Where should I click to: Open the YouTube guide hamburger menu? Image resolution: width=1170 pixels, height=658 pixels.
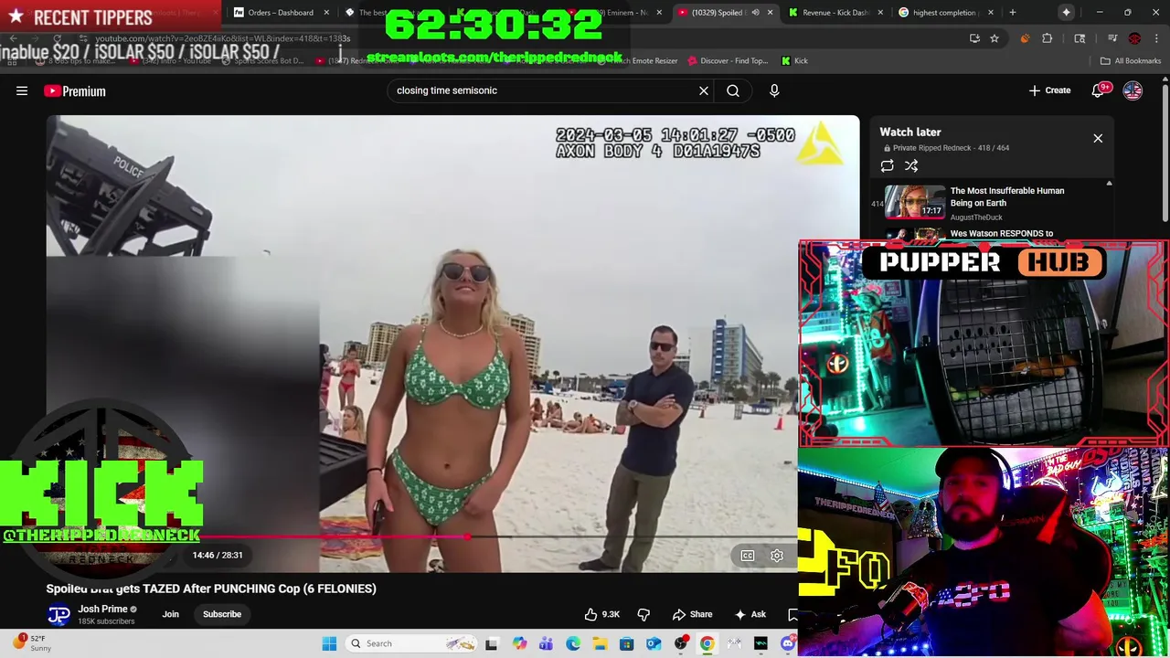click(x=22, y=90)
